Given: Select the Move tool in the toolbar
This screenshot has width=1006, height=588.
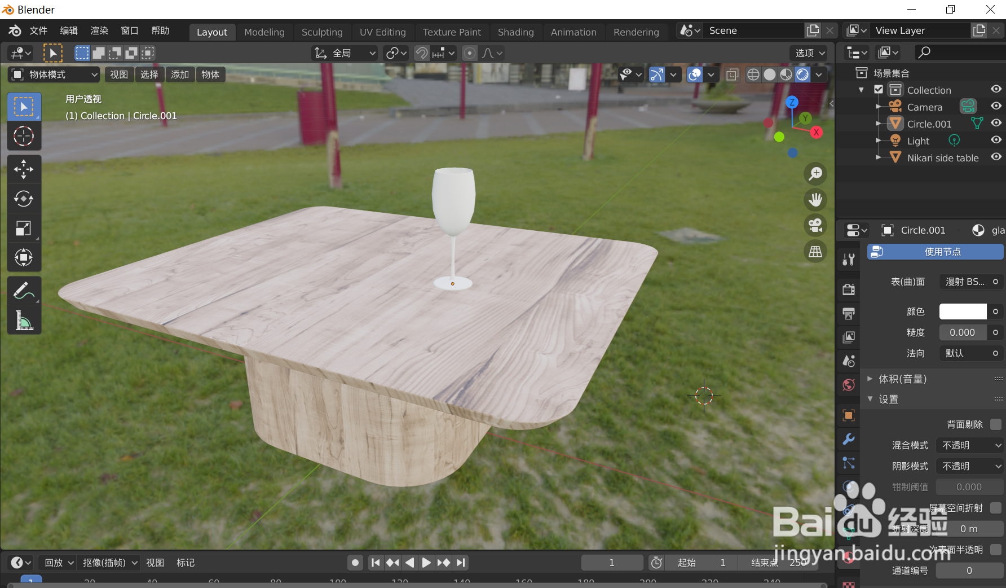Looking at the screenshot, I should [x=24, y=169].
